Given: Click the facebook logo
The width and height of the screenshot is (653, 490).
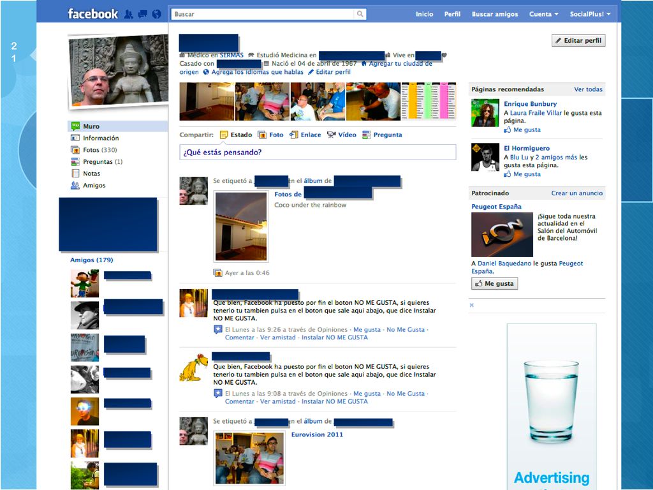Looking at the screenshot, I should (x=93, y=14).
